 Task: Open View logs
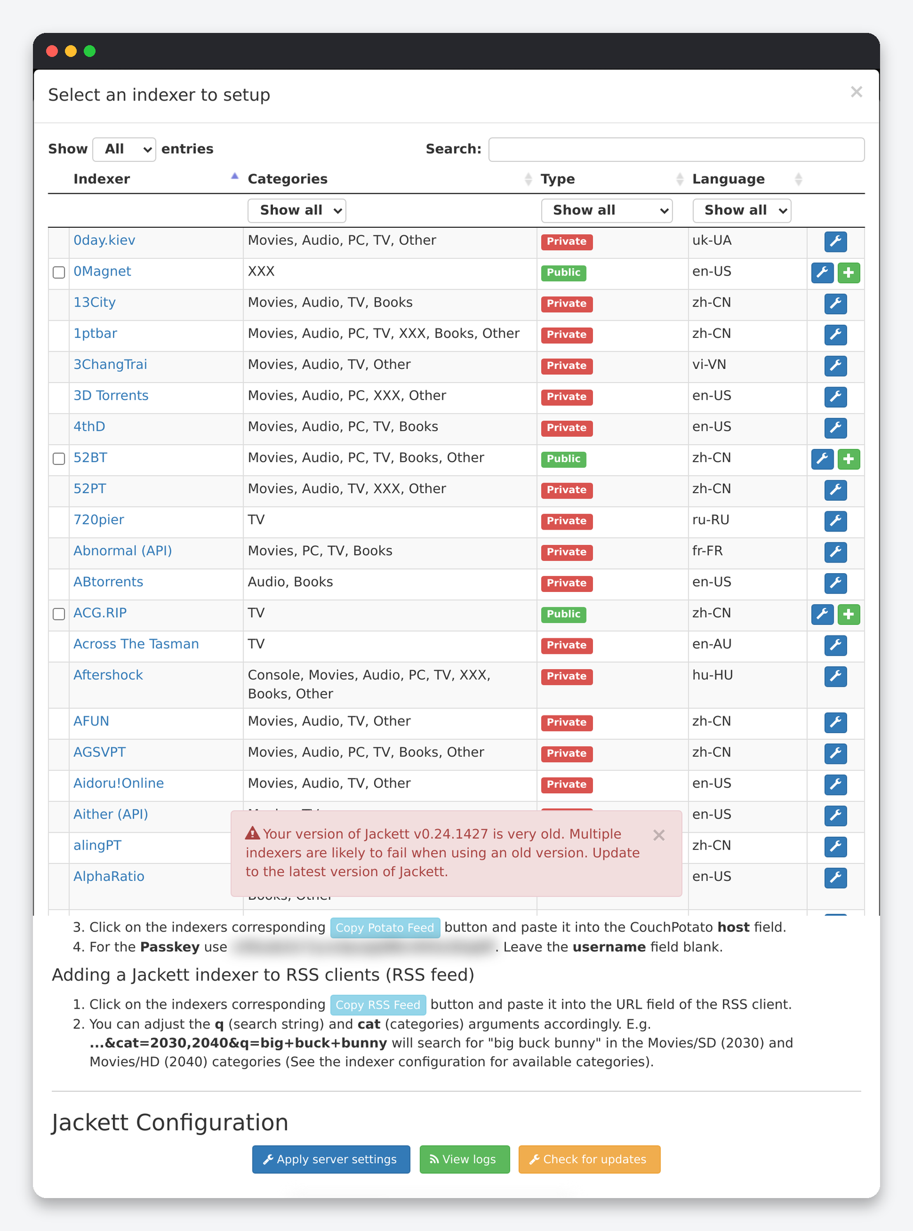click(x=465, y=1159)
